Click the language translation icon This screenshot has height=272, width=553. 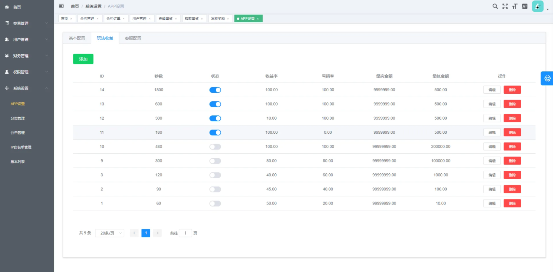click(525, 6)
